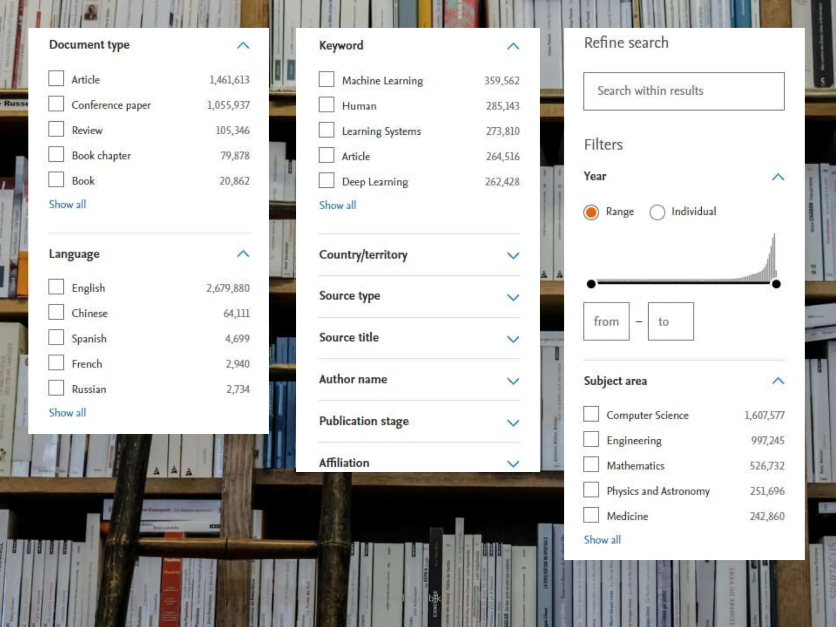Click Show all under Subject area
This screenshot has width=836, height=627.
[x=602, y=540]
